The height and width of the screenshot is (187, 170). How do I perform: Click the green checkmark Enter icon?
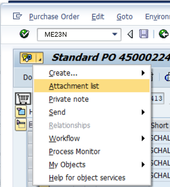[x=24, y=34]
